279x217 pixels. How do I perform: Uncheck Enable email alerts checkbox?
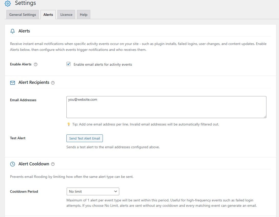point(68,64)
